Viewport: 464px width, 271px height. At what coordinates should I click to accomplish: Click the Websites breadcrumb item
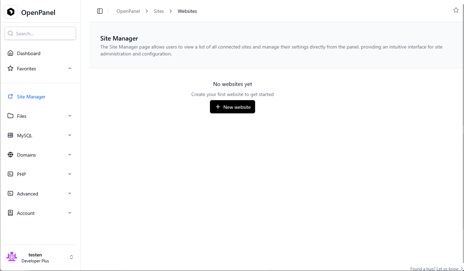[187, 11]
